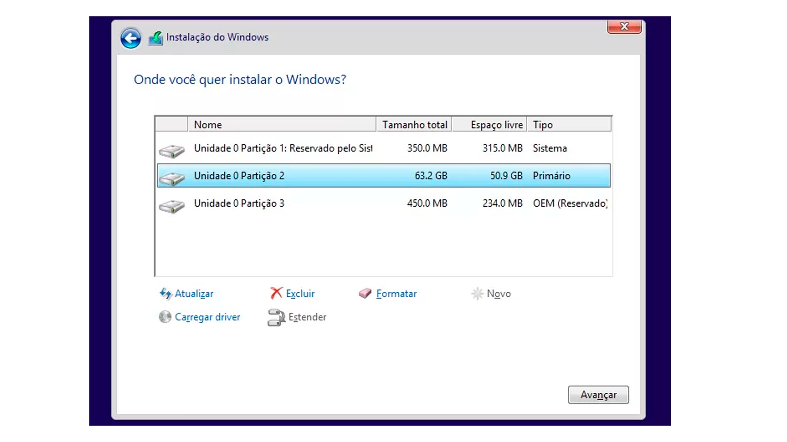Select Unidade 0 Partição 3 row
The width and height of the screenshot is (787, 442).
coord(384,203)
